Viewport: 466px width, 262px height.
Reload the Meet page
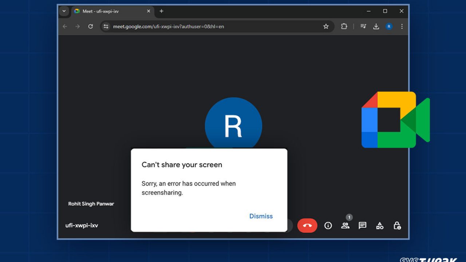point(91,26)
